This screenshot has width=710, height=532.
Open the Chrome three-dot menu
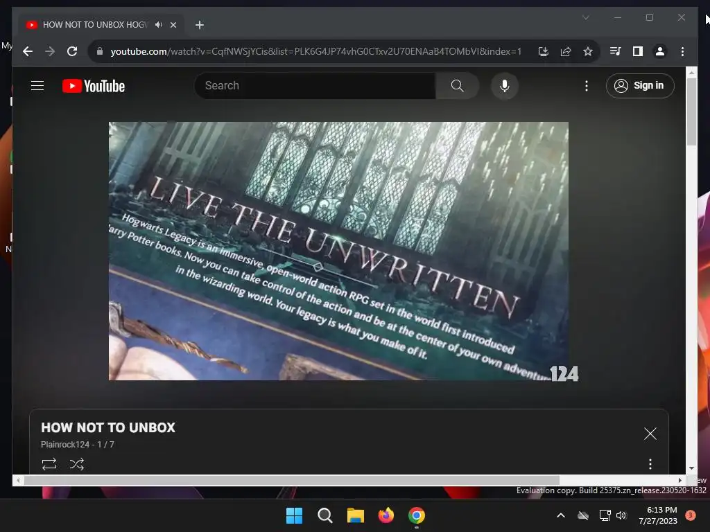coord(682,51)
